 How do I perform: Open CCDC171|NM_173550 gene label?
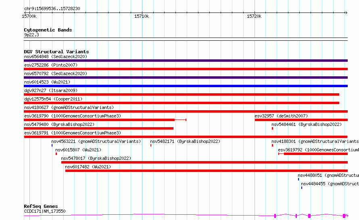point(45,211)
